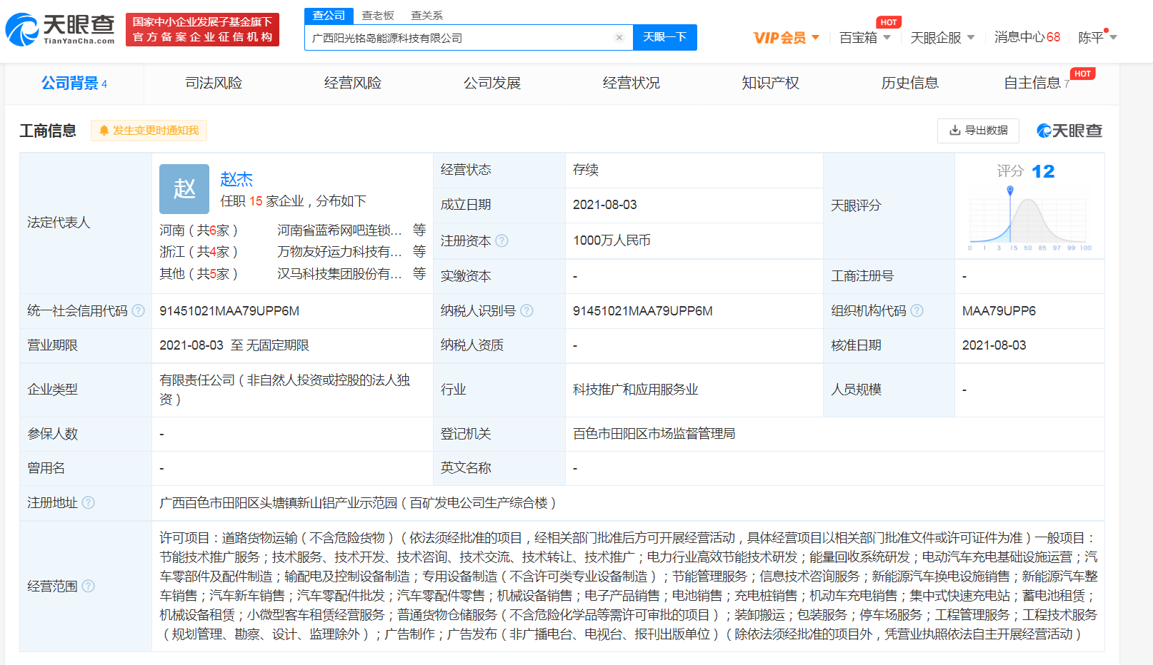Click the 天眼一下 search button
This screenshot has height=665, width=1153.
[664, 38]
